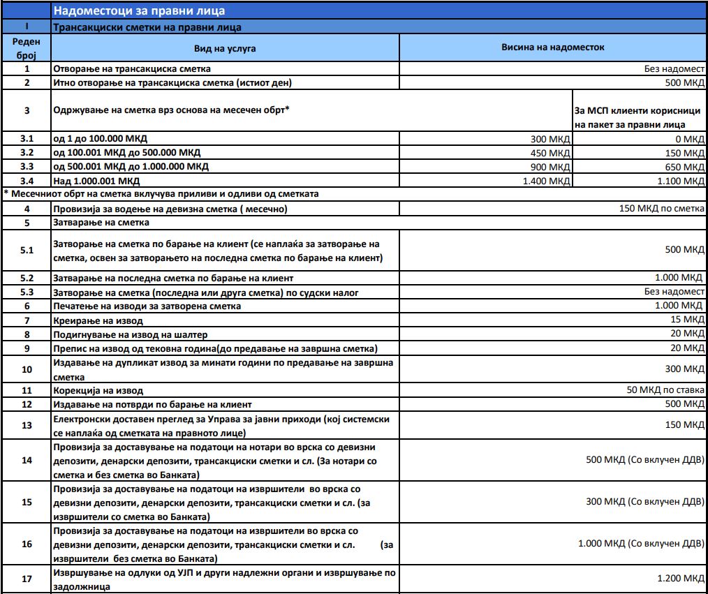Image resolution: width=708 pixels, height=594 pixels.
Task: Select the '1.000 МКД (Со вклучен ДДВ)' cell
Action: pos(641,543)
